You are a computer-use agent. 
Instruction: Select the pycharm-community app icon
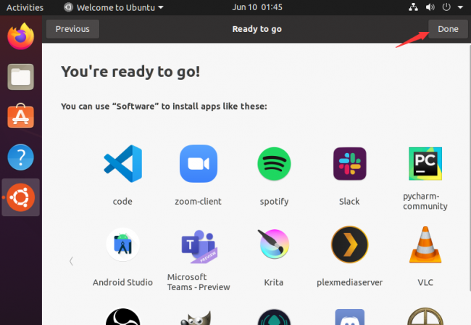[x=425, y=163]
